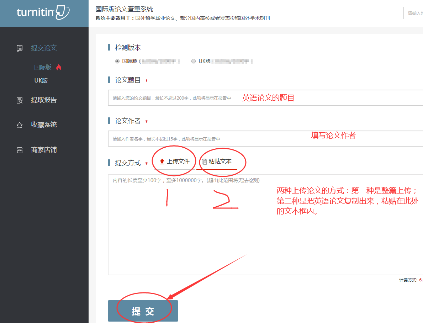423x323 pixels.
Task: Click the 提取报告 search-document icon
Action: click(20, 100)
